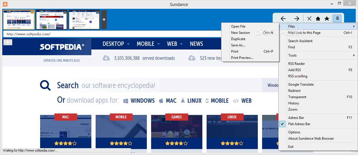
Task: Click the Windows logo icon beside WINDOWS
Action: point(126,101)
